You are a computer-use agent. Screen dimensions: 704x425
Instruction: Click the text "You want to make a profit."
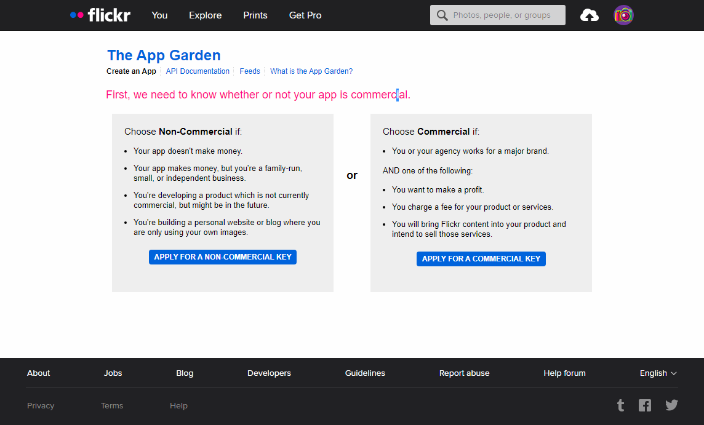438,190
